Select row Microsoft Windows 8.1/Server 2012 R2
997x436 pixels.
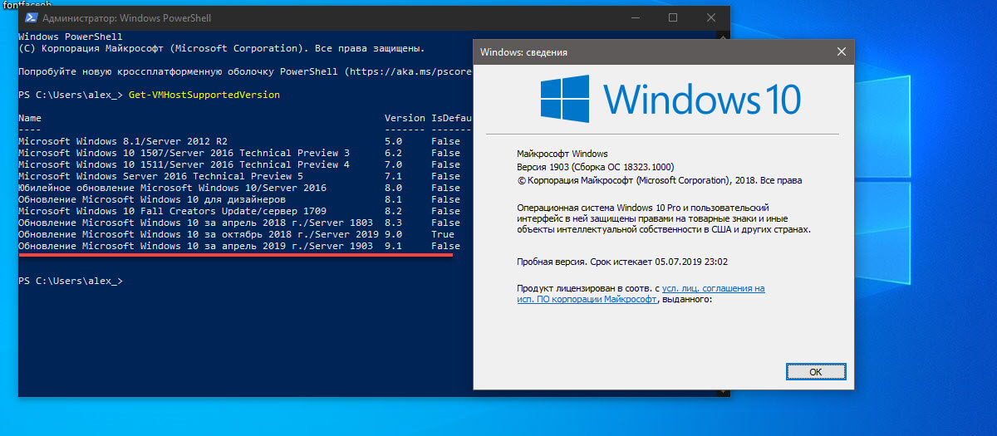pyautogui.click(x=239, y=141)
